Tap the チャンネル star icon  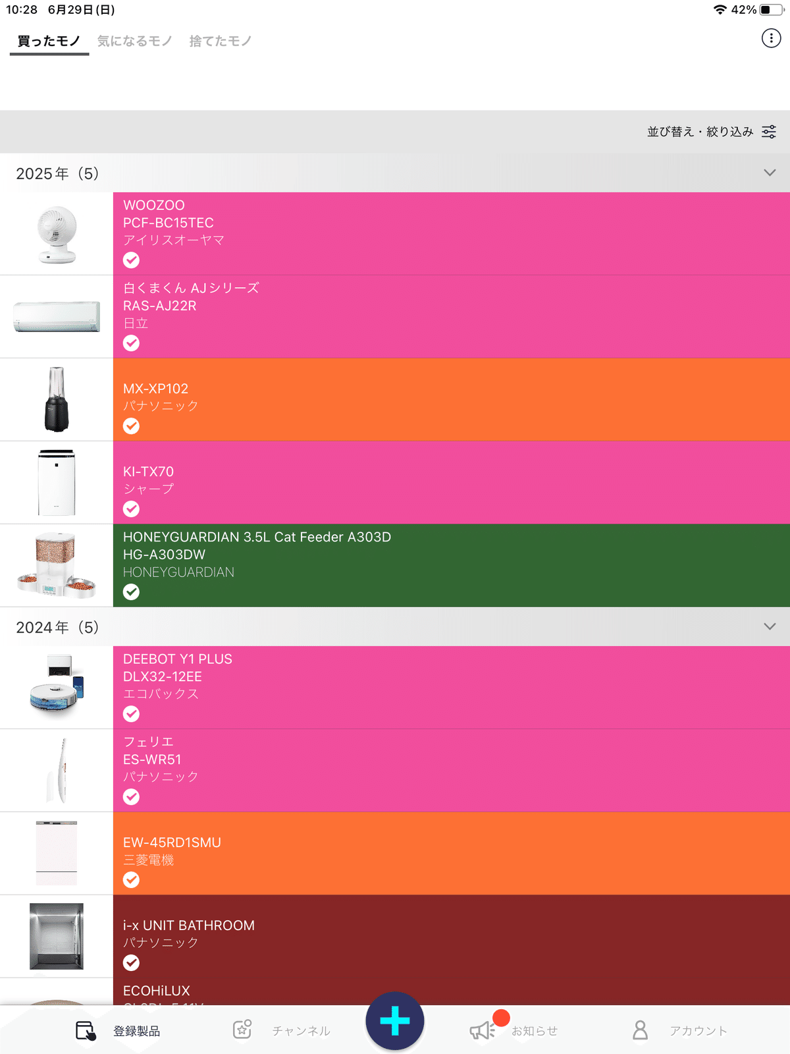click(242, 1029)
